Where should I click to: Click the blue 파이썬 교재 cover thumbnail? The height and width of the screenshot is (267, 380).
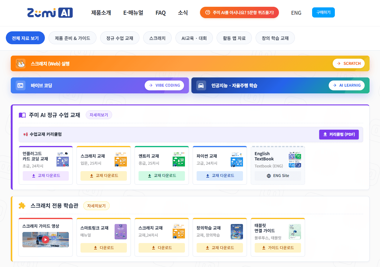pos(237,159)
